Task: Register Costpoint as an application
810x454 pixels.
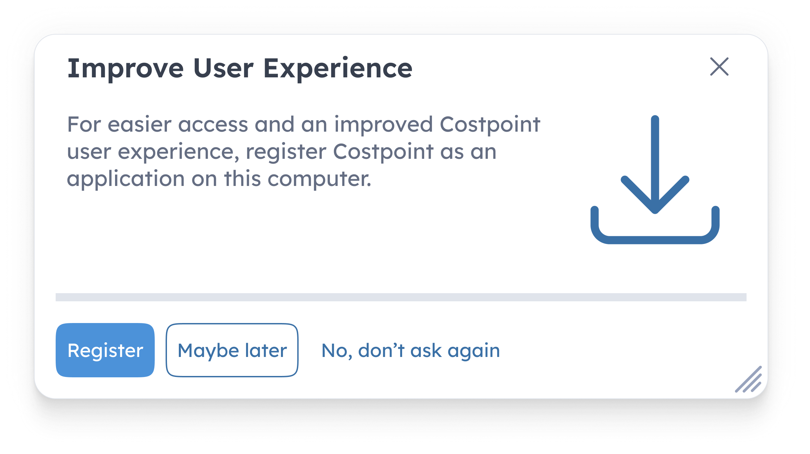Action: [105, 350]
